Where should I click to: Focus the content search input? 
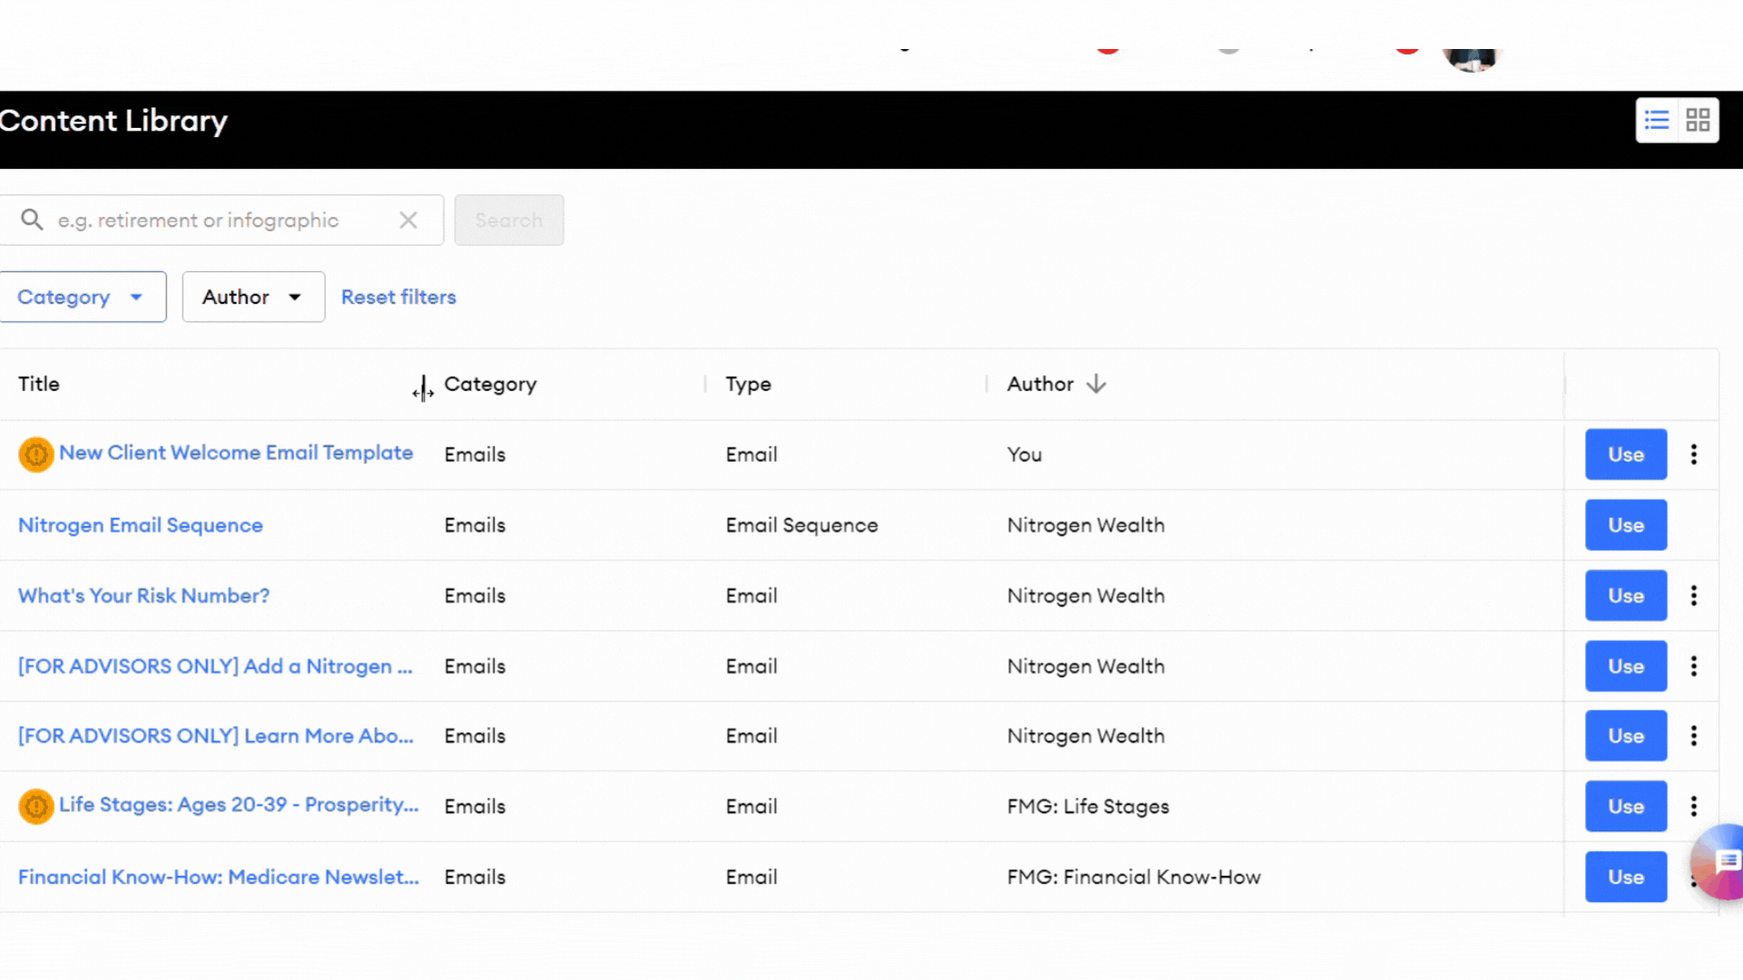coord(222,220)
